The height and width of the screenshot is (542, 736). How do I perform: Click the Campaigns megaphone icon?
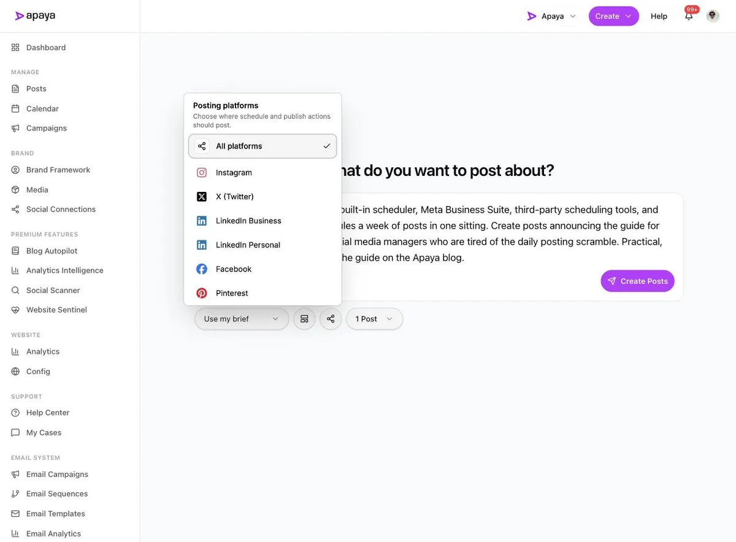15,128
